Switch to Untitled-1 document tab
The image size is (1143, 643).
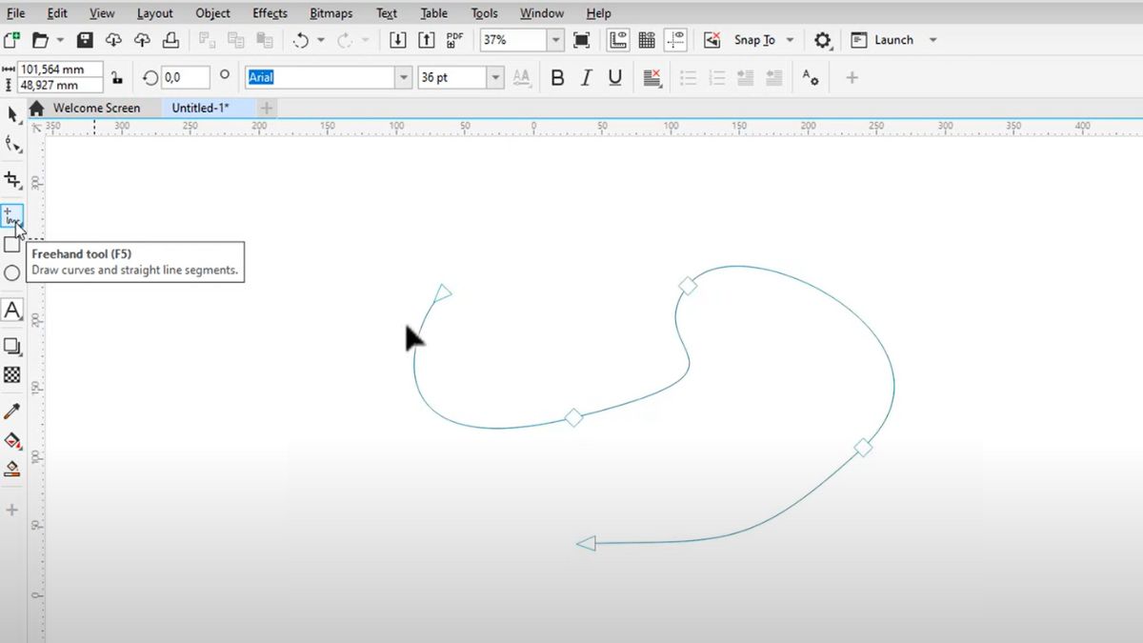pos(200,108)
